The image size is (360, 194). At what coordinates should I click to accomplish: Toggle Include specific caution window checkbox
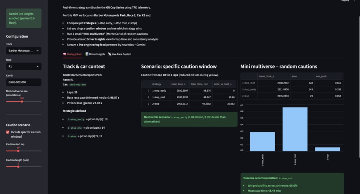click(8, 132)
